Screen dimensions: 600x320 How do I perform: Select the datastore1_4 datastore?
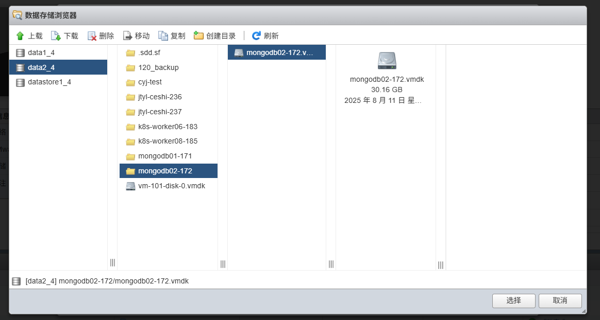click(49, 82)
